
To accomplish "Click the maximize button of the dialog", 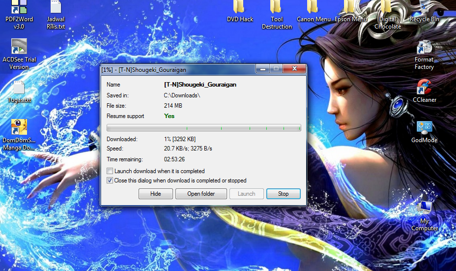I will [x=276, y=69].
